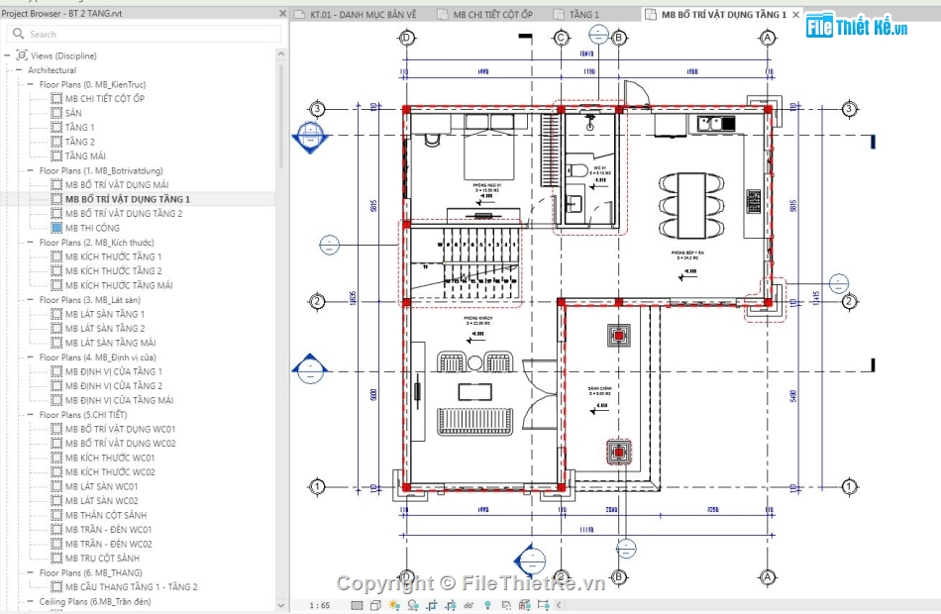
Task: Toggle analytical model visibility icon
Action: pos(525,605)
